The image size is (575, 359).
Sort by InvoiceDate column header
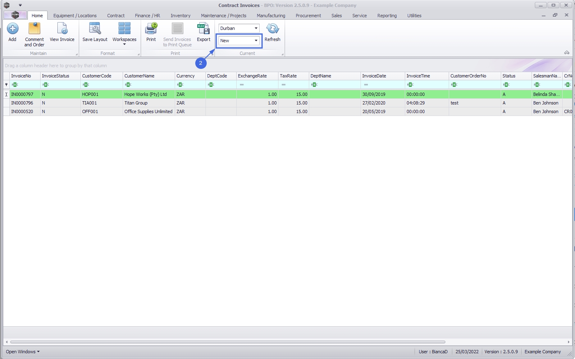(x=383, y=76)
